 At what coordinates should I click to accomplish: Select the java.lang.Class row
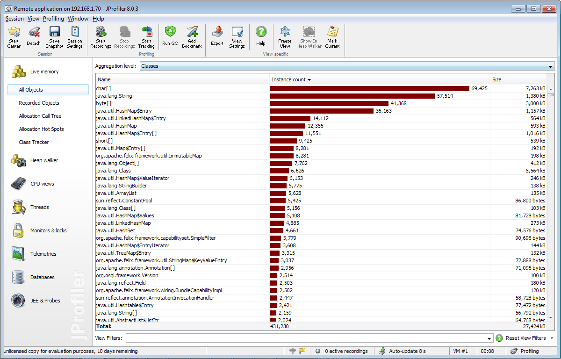tap(321, 171)
